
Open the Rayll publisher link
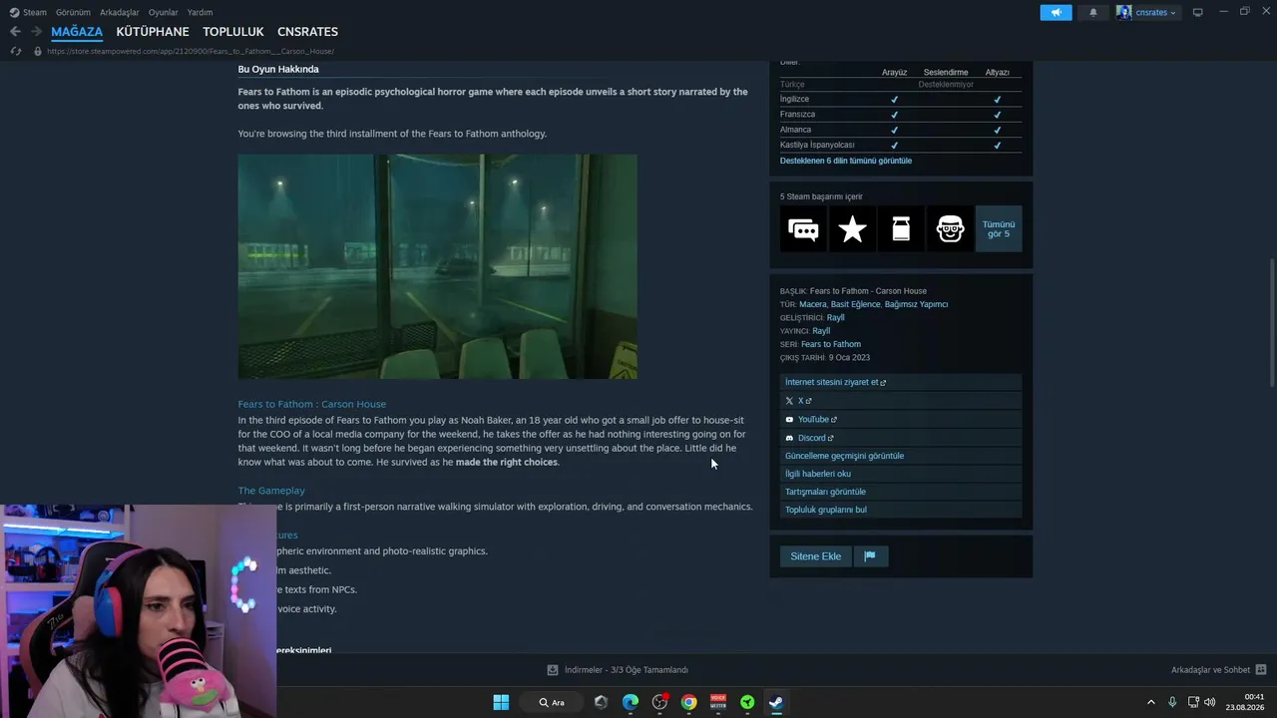point(821,331)
